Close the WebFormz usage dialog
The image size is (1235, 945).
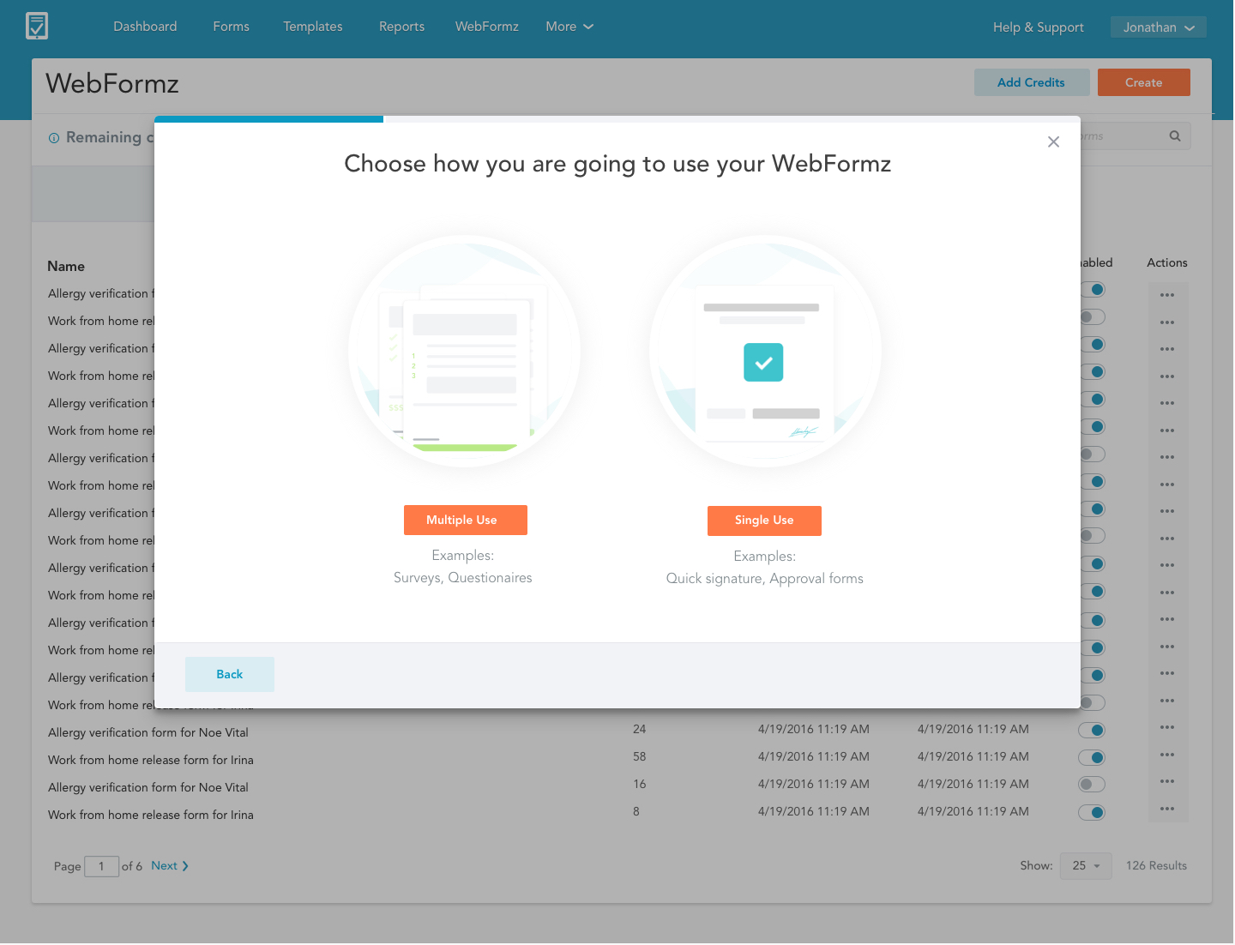tap(1053, 142)
